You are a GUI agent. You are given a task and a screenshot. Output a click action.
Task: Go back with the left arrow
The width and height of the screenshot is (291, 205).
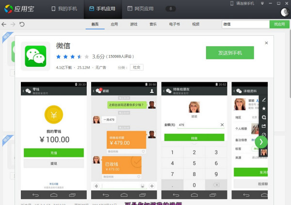(4, 24)
